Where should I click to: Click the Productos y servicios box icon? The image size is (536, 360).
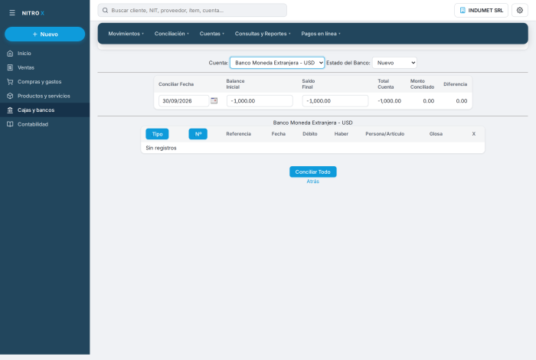point(10,96)
